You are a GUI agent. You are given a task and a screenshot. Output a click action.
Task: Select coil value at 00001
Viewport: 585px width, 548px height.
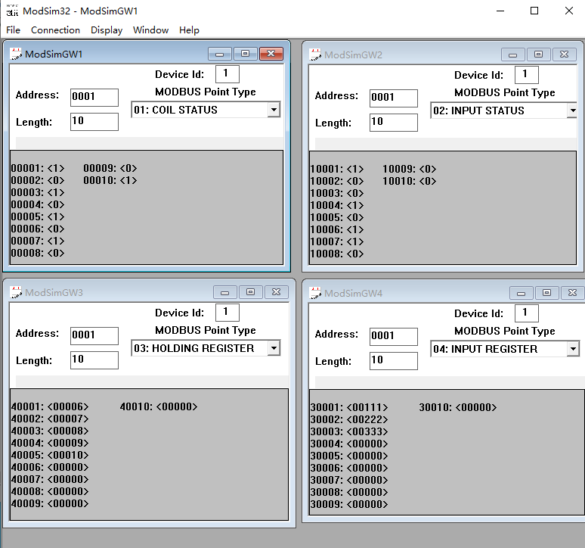pos(56,168)
